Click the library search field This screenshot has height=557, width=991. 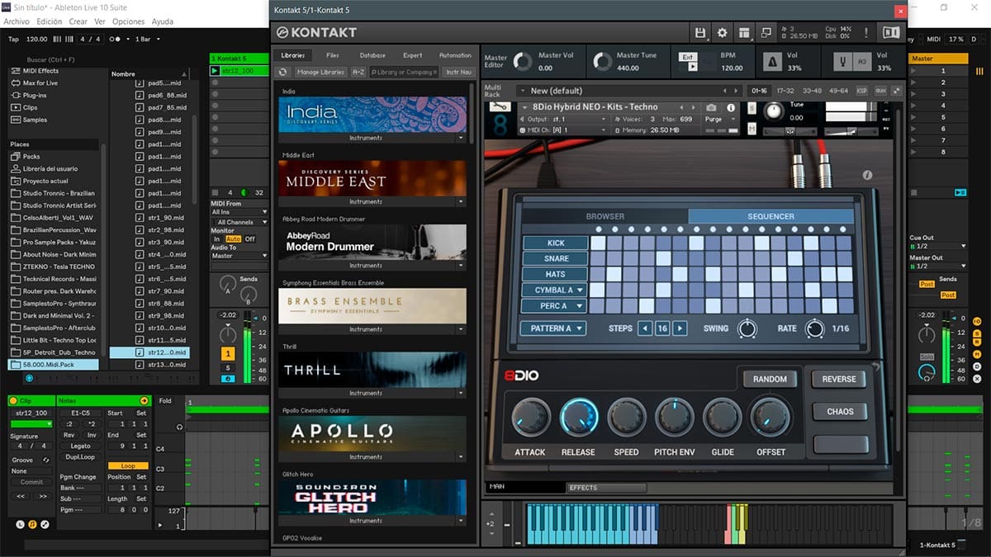click(405, 72)
